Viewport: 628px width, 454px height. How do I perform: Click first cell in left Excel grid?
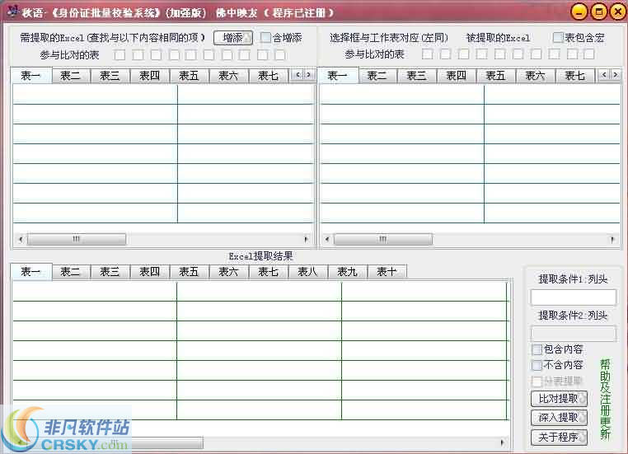pyautogui.click(x=95, y=95)
